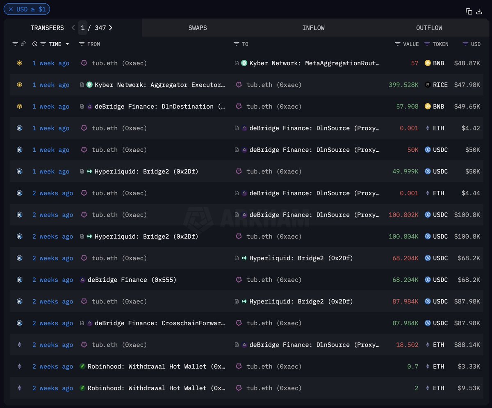Click the 399.528K value
This screenshot has height=408, width=492.
coord(404,85)
